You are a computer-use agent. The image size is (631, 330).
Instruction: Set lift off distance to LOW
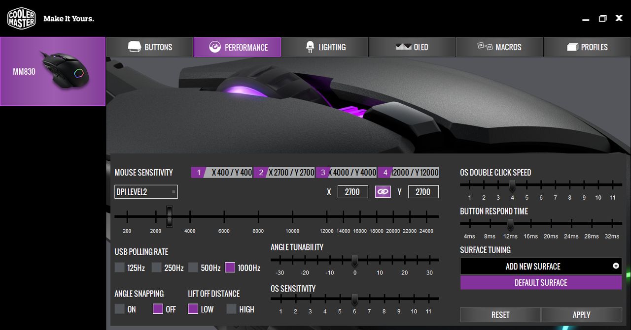193,309
